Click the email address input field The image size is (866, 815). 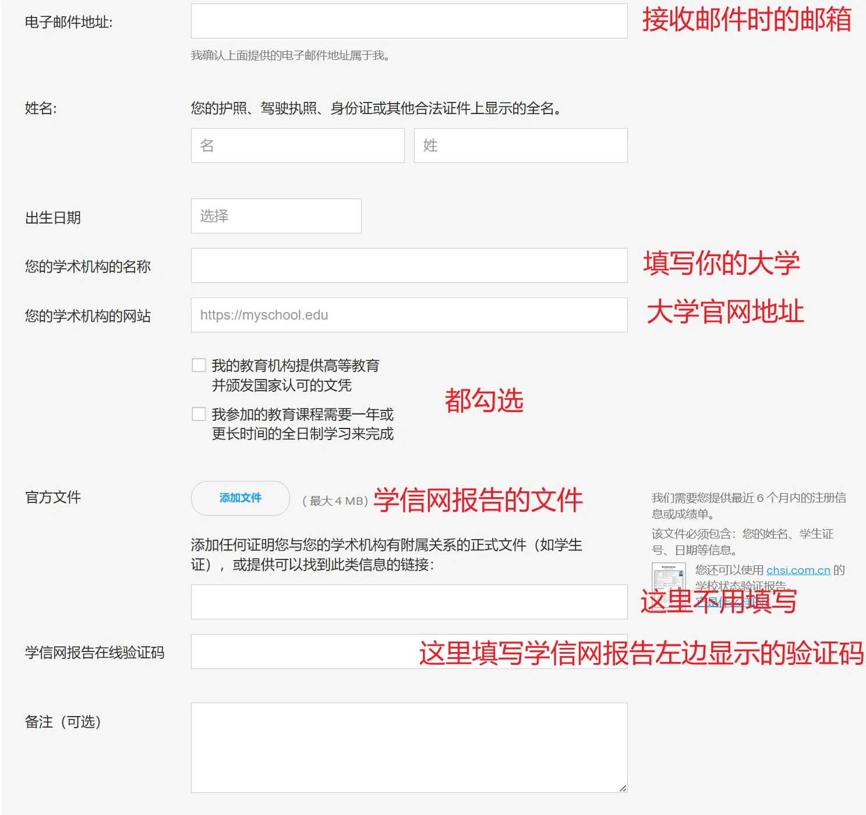(x=409, y=21)
